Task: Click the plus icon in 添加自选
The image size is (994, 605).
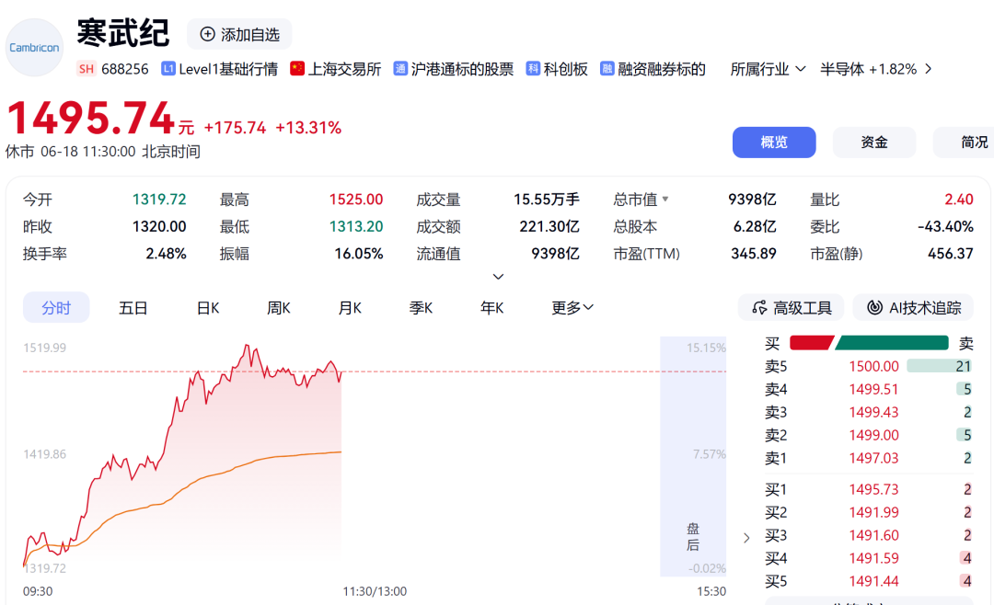Action: [207, 34]
